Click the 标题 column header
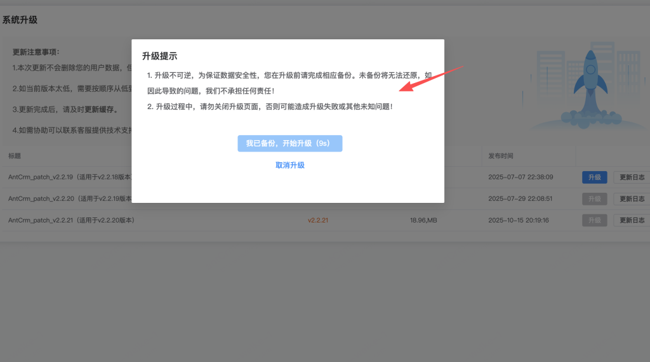Viewport: 650px width, 362px height. click(15, 156)
